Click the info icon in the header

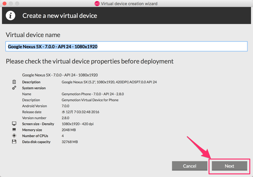point(10,15)
